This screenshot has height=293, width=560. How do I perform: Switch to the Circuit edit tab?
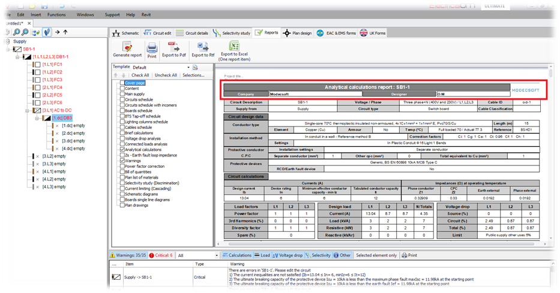157,33
